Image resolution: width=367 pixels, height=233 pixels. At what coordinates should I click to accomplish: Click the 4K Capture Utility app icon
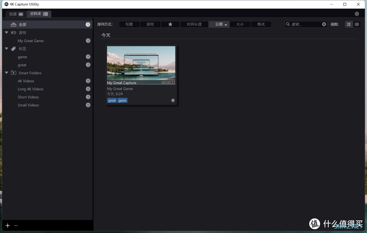click(6, 4)
